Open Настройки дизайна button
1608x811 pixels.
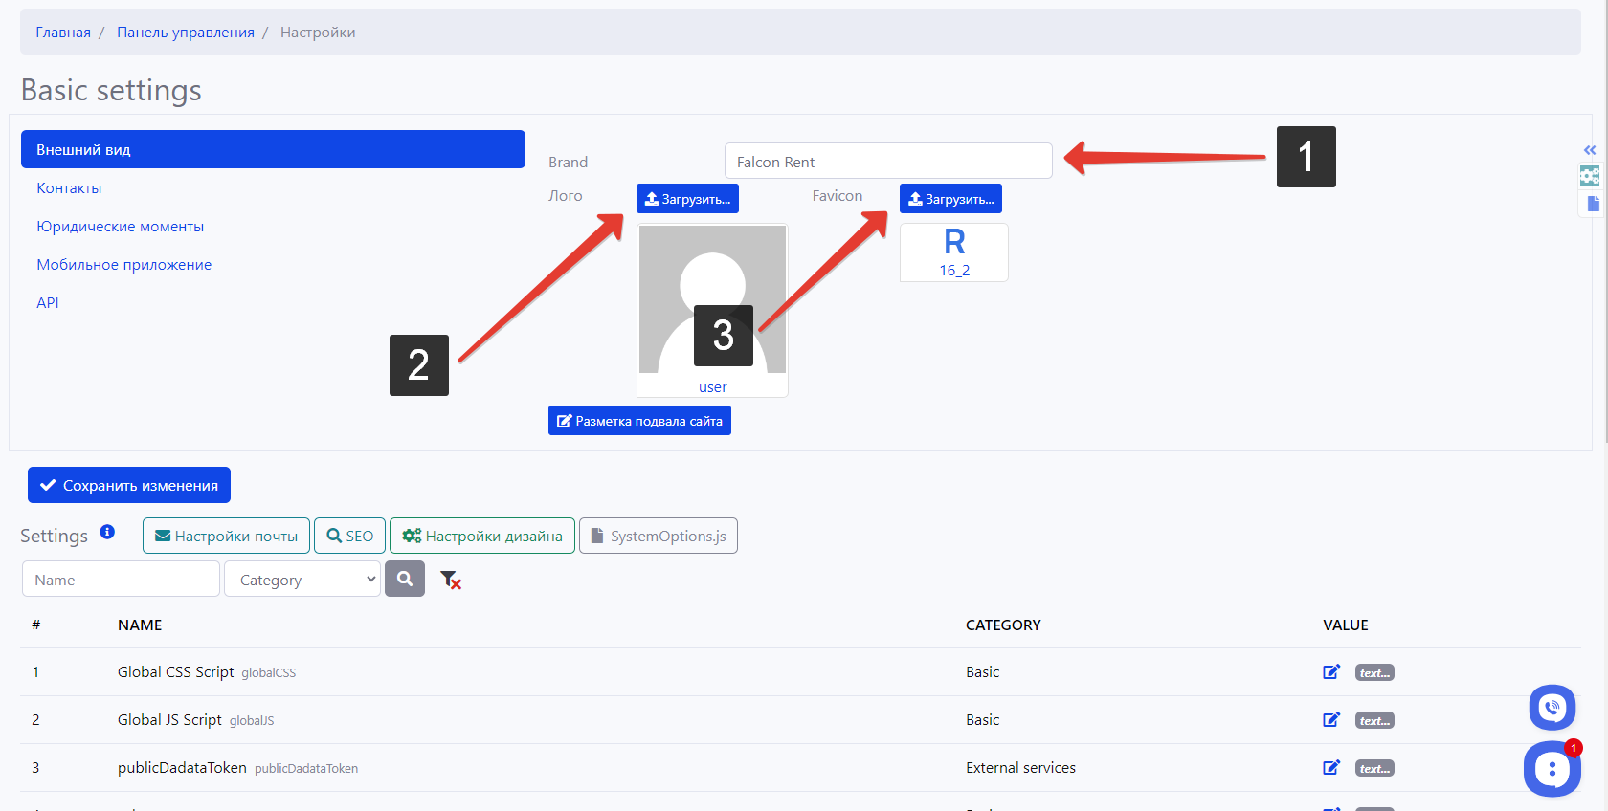[x=482, y=536]
